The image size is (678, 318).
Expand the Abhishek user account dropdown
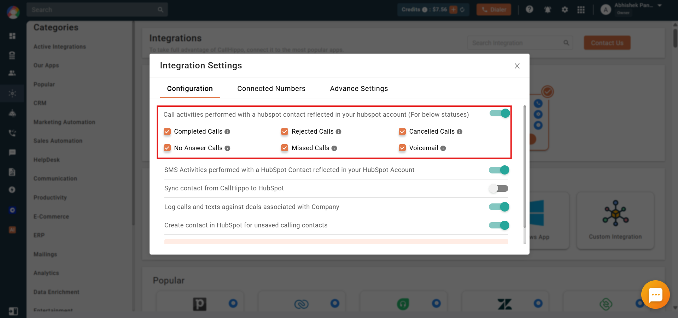coord(660,5)
